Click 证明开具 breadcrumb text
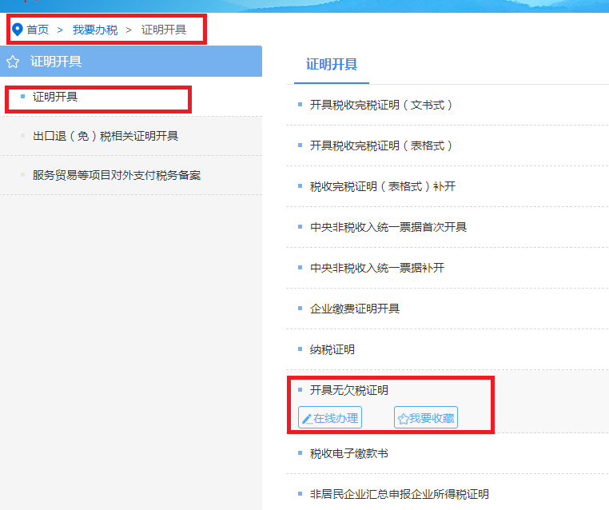 164,30
